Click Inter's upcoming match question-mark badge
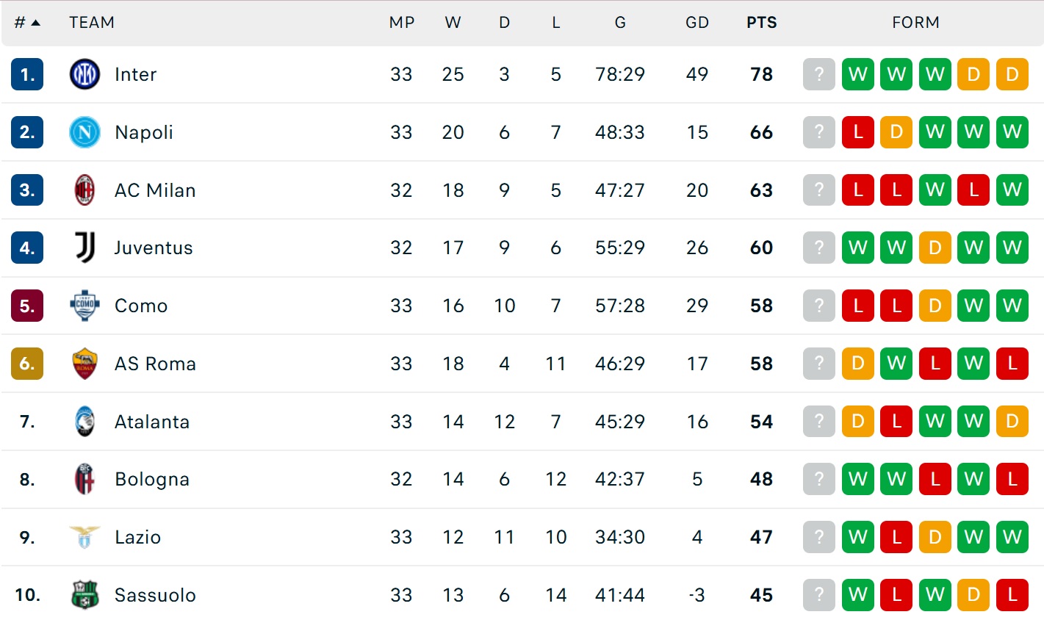Image resolution: width=1044 pixels, height=620 pixels. pyautogui.click(x=819, y=74)
